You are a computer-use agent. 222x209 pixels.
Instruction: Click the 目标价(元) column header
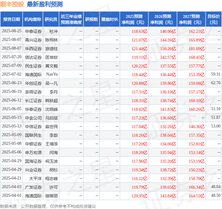click(x=214, y=19)
